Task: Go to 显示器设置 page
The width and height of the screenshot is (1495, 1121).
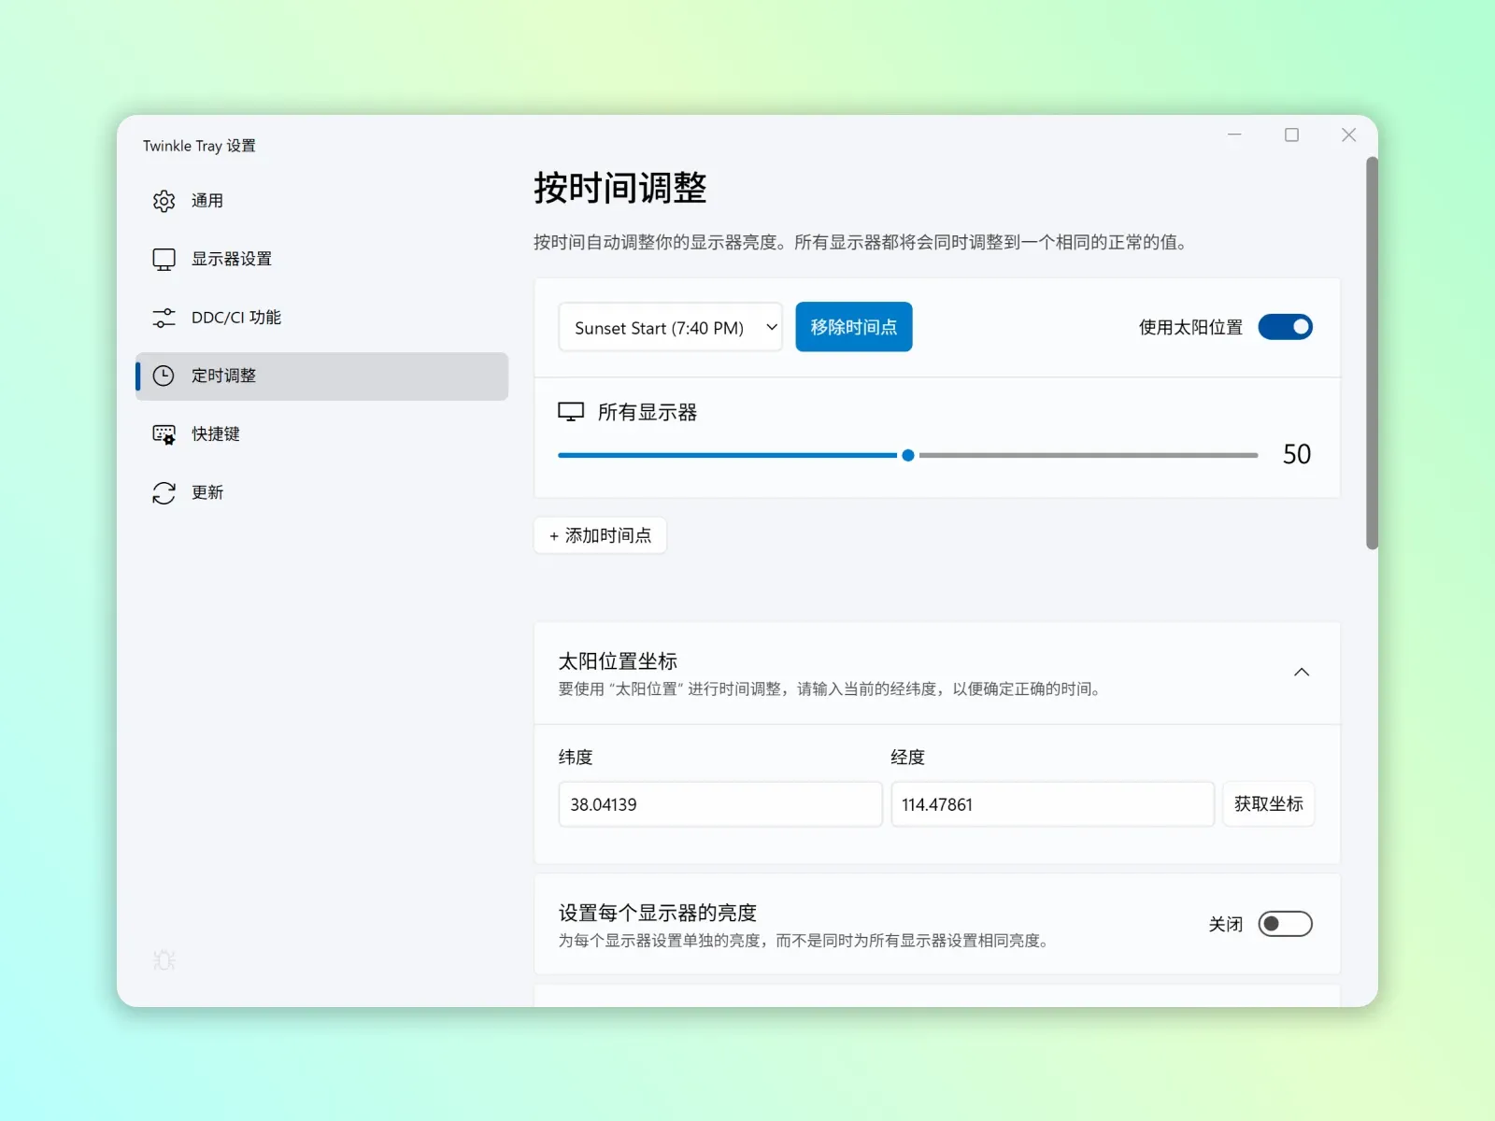Action: click(x=321, y=260)
